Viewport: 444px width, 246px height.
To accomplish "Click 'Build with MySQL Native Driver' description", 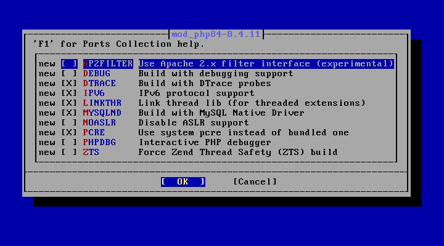I will [x=221, y=113].
